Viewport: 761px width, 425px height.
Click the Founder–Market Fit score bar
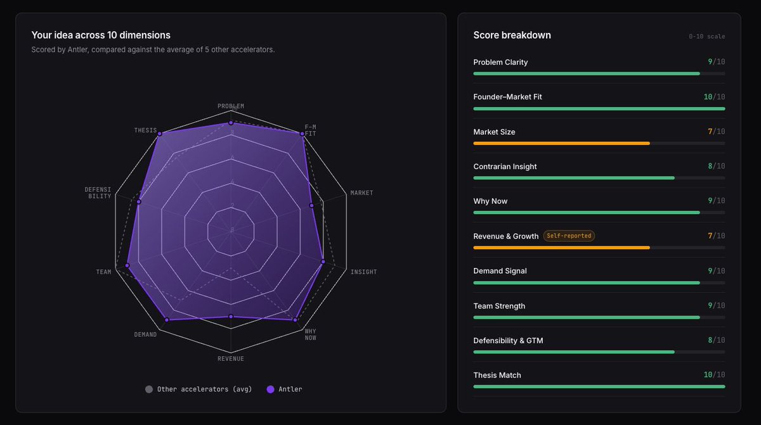coord(599,108)
